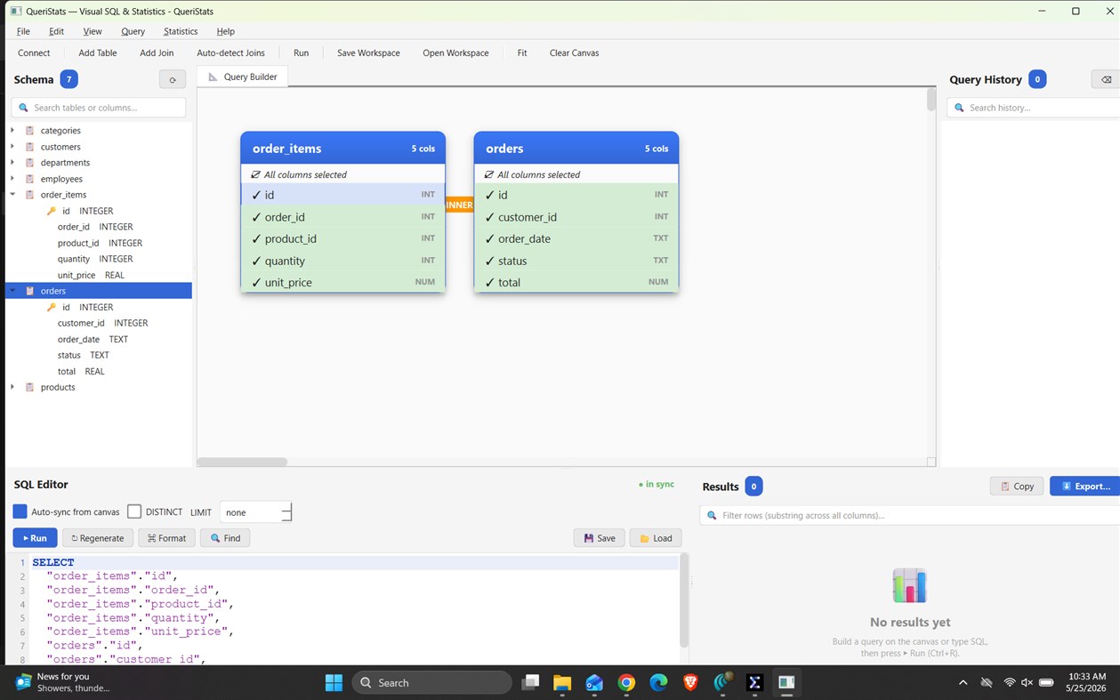This screenshot has width=1120, height=700.
Task: Open Task View on the taskbar
Action: pyautogui.click(x=530, y=682)
